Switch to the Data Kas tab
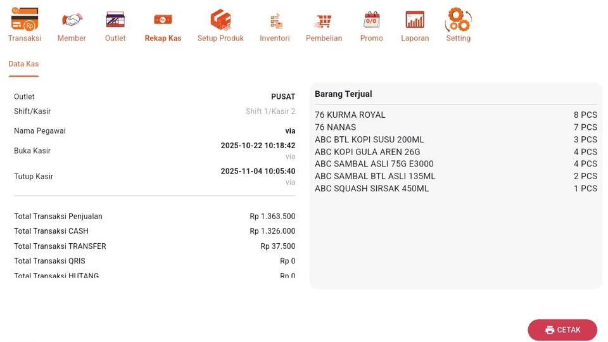The width and height of the screenshot is (608, 342). click(x=23, y=64)
